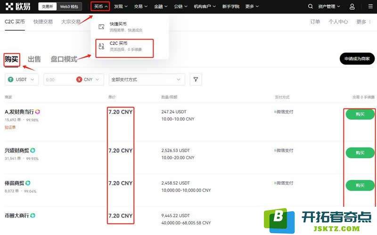Viewport: 377px width, 235px height.
Task: Open the hamburger menu icon
Action: (x=370, y=7)
